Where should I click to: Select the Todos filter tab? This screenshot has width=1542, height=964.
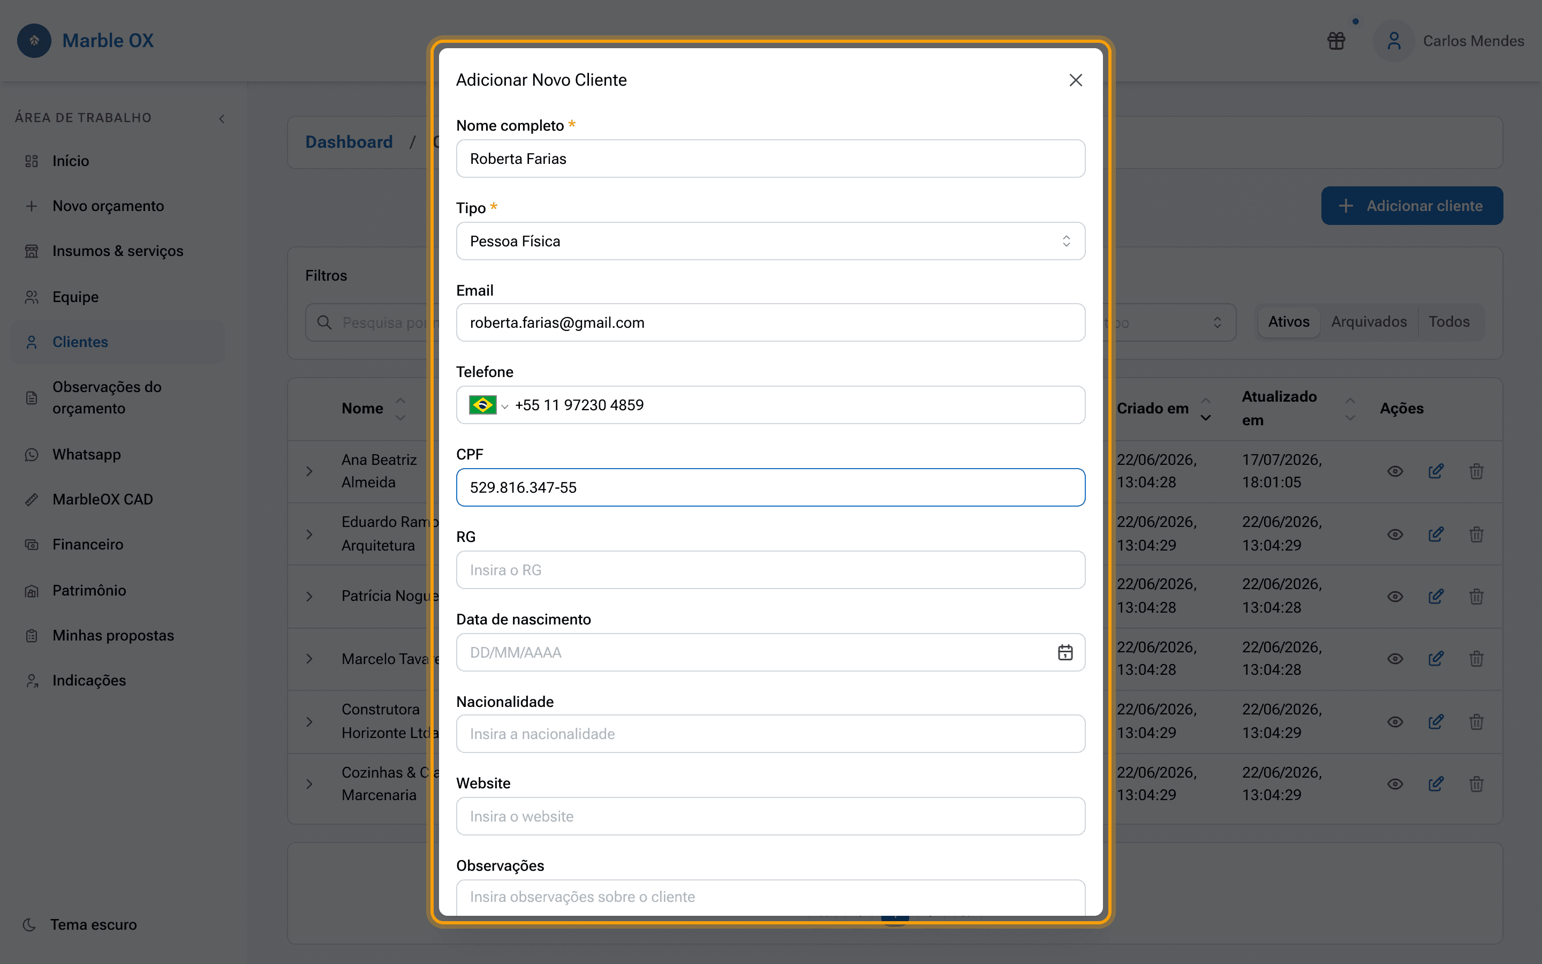pyautogui.click(x=1449, y=322)
